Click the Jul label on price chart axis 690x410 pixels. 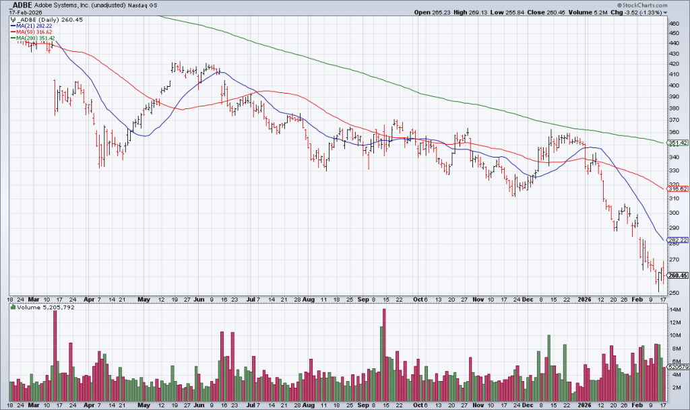[x=251, y=300]
